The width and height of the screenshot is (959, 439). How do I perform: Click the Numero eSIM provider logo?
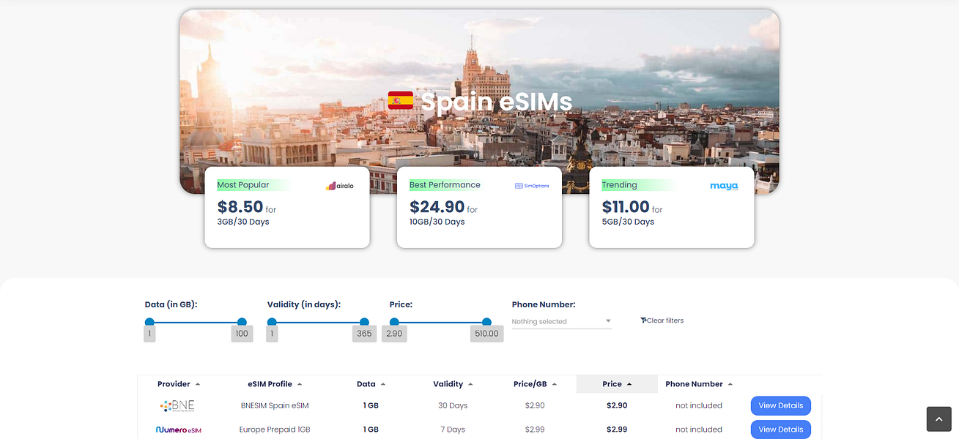179,429
